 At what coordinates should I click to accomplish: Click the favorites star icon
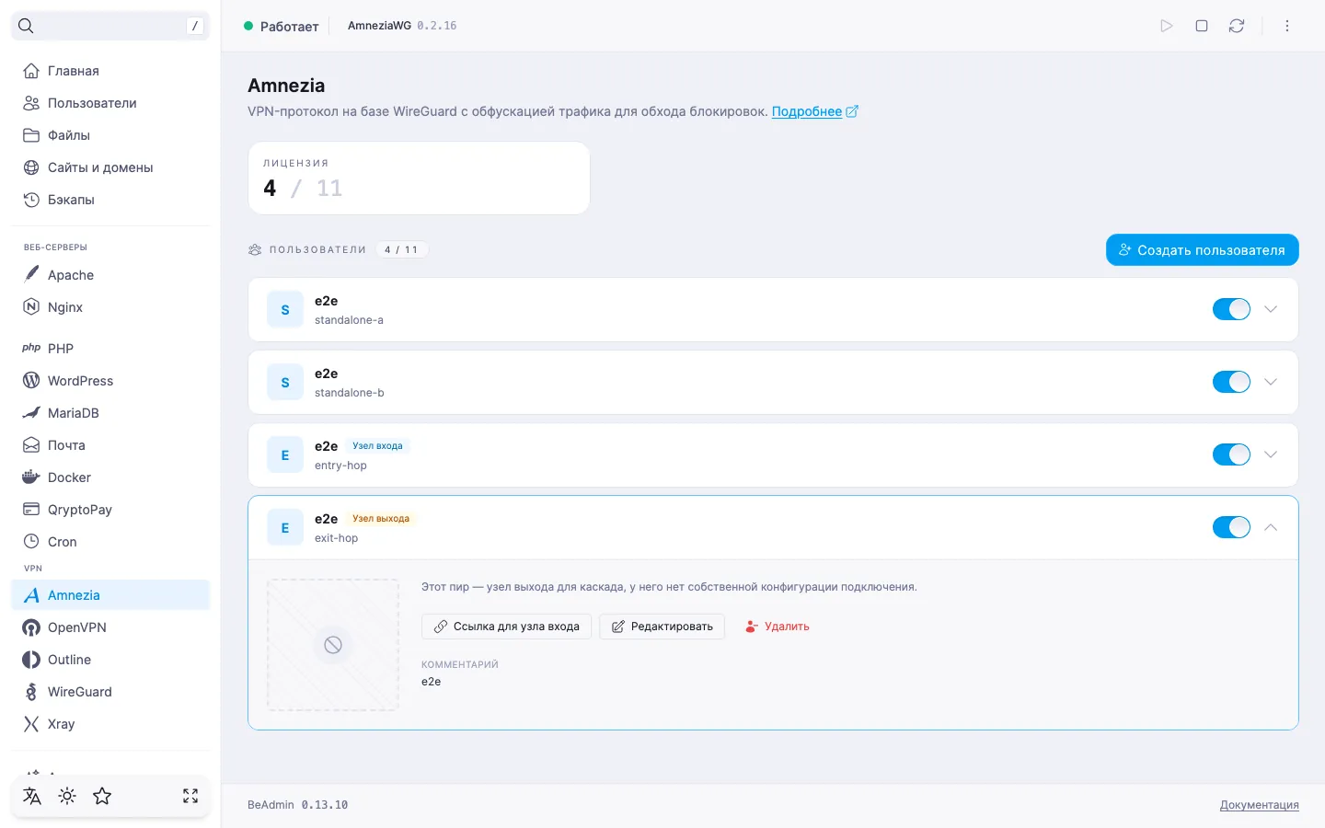[x=102, y=796]
